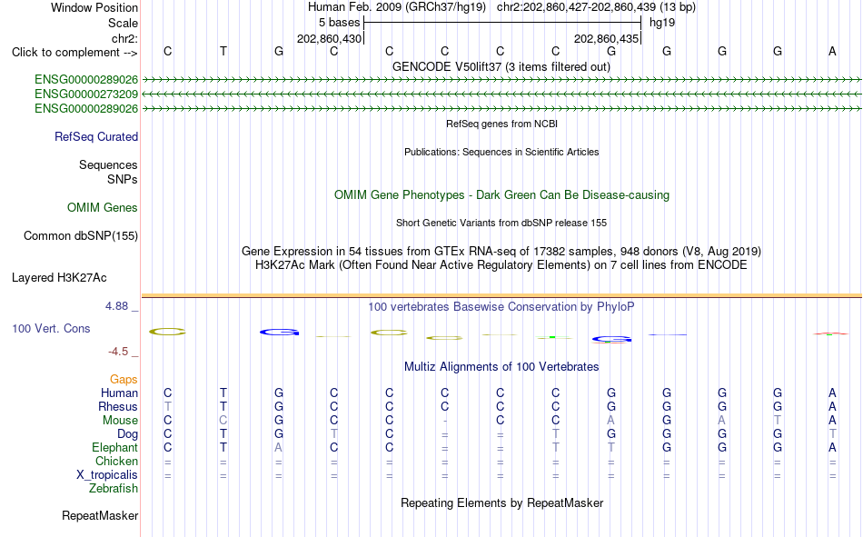Click 'Multiz Alignments of 100 Vertebrates' title

tap(501, 367)
